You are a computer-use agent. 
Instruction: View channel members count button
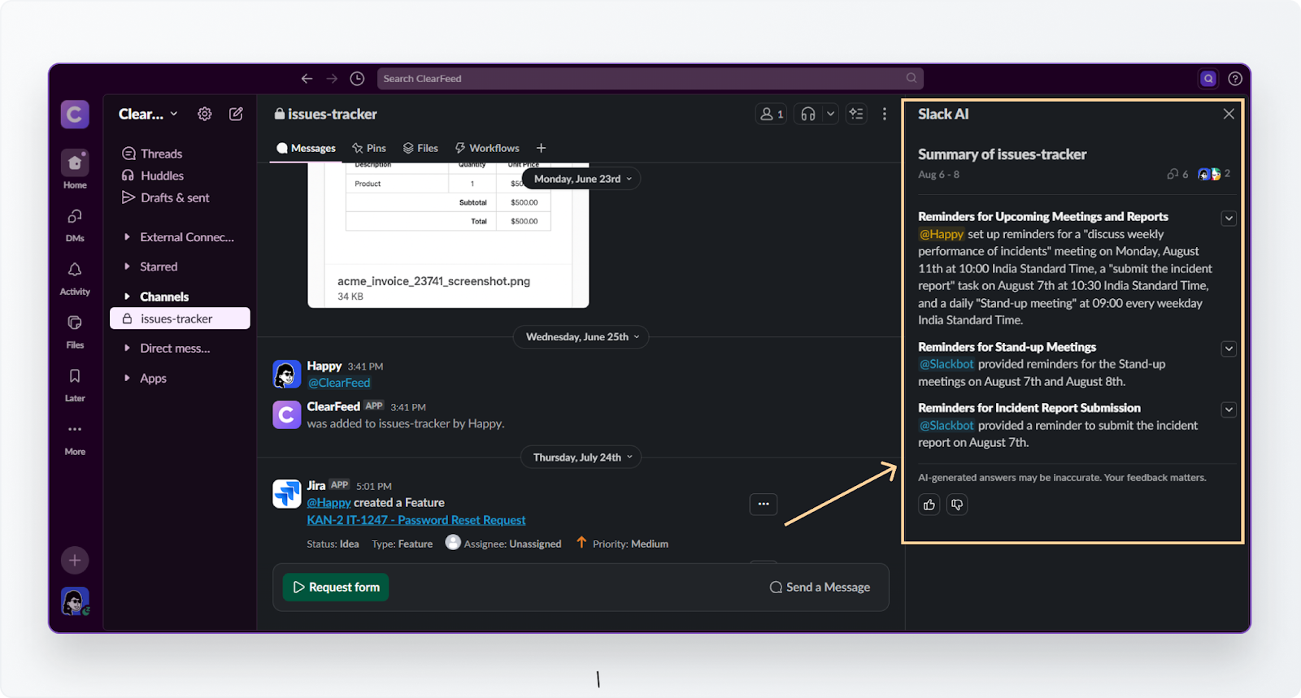pos(771,114)
